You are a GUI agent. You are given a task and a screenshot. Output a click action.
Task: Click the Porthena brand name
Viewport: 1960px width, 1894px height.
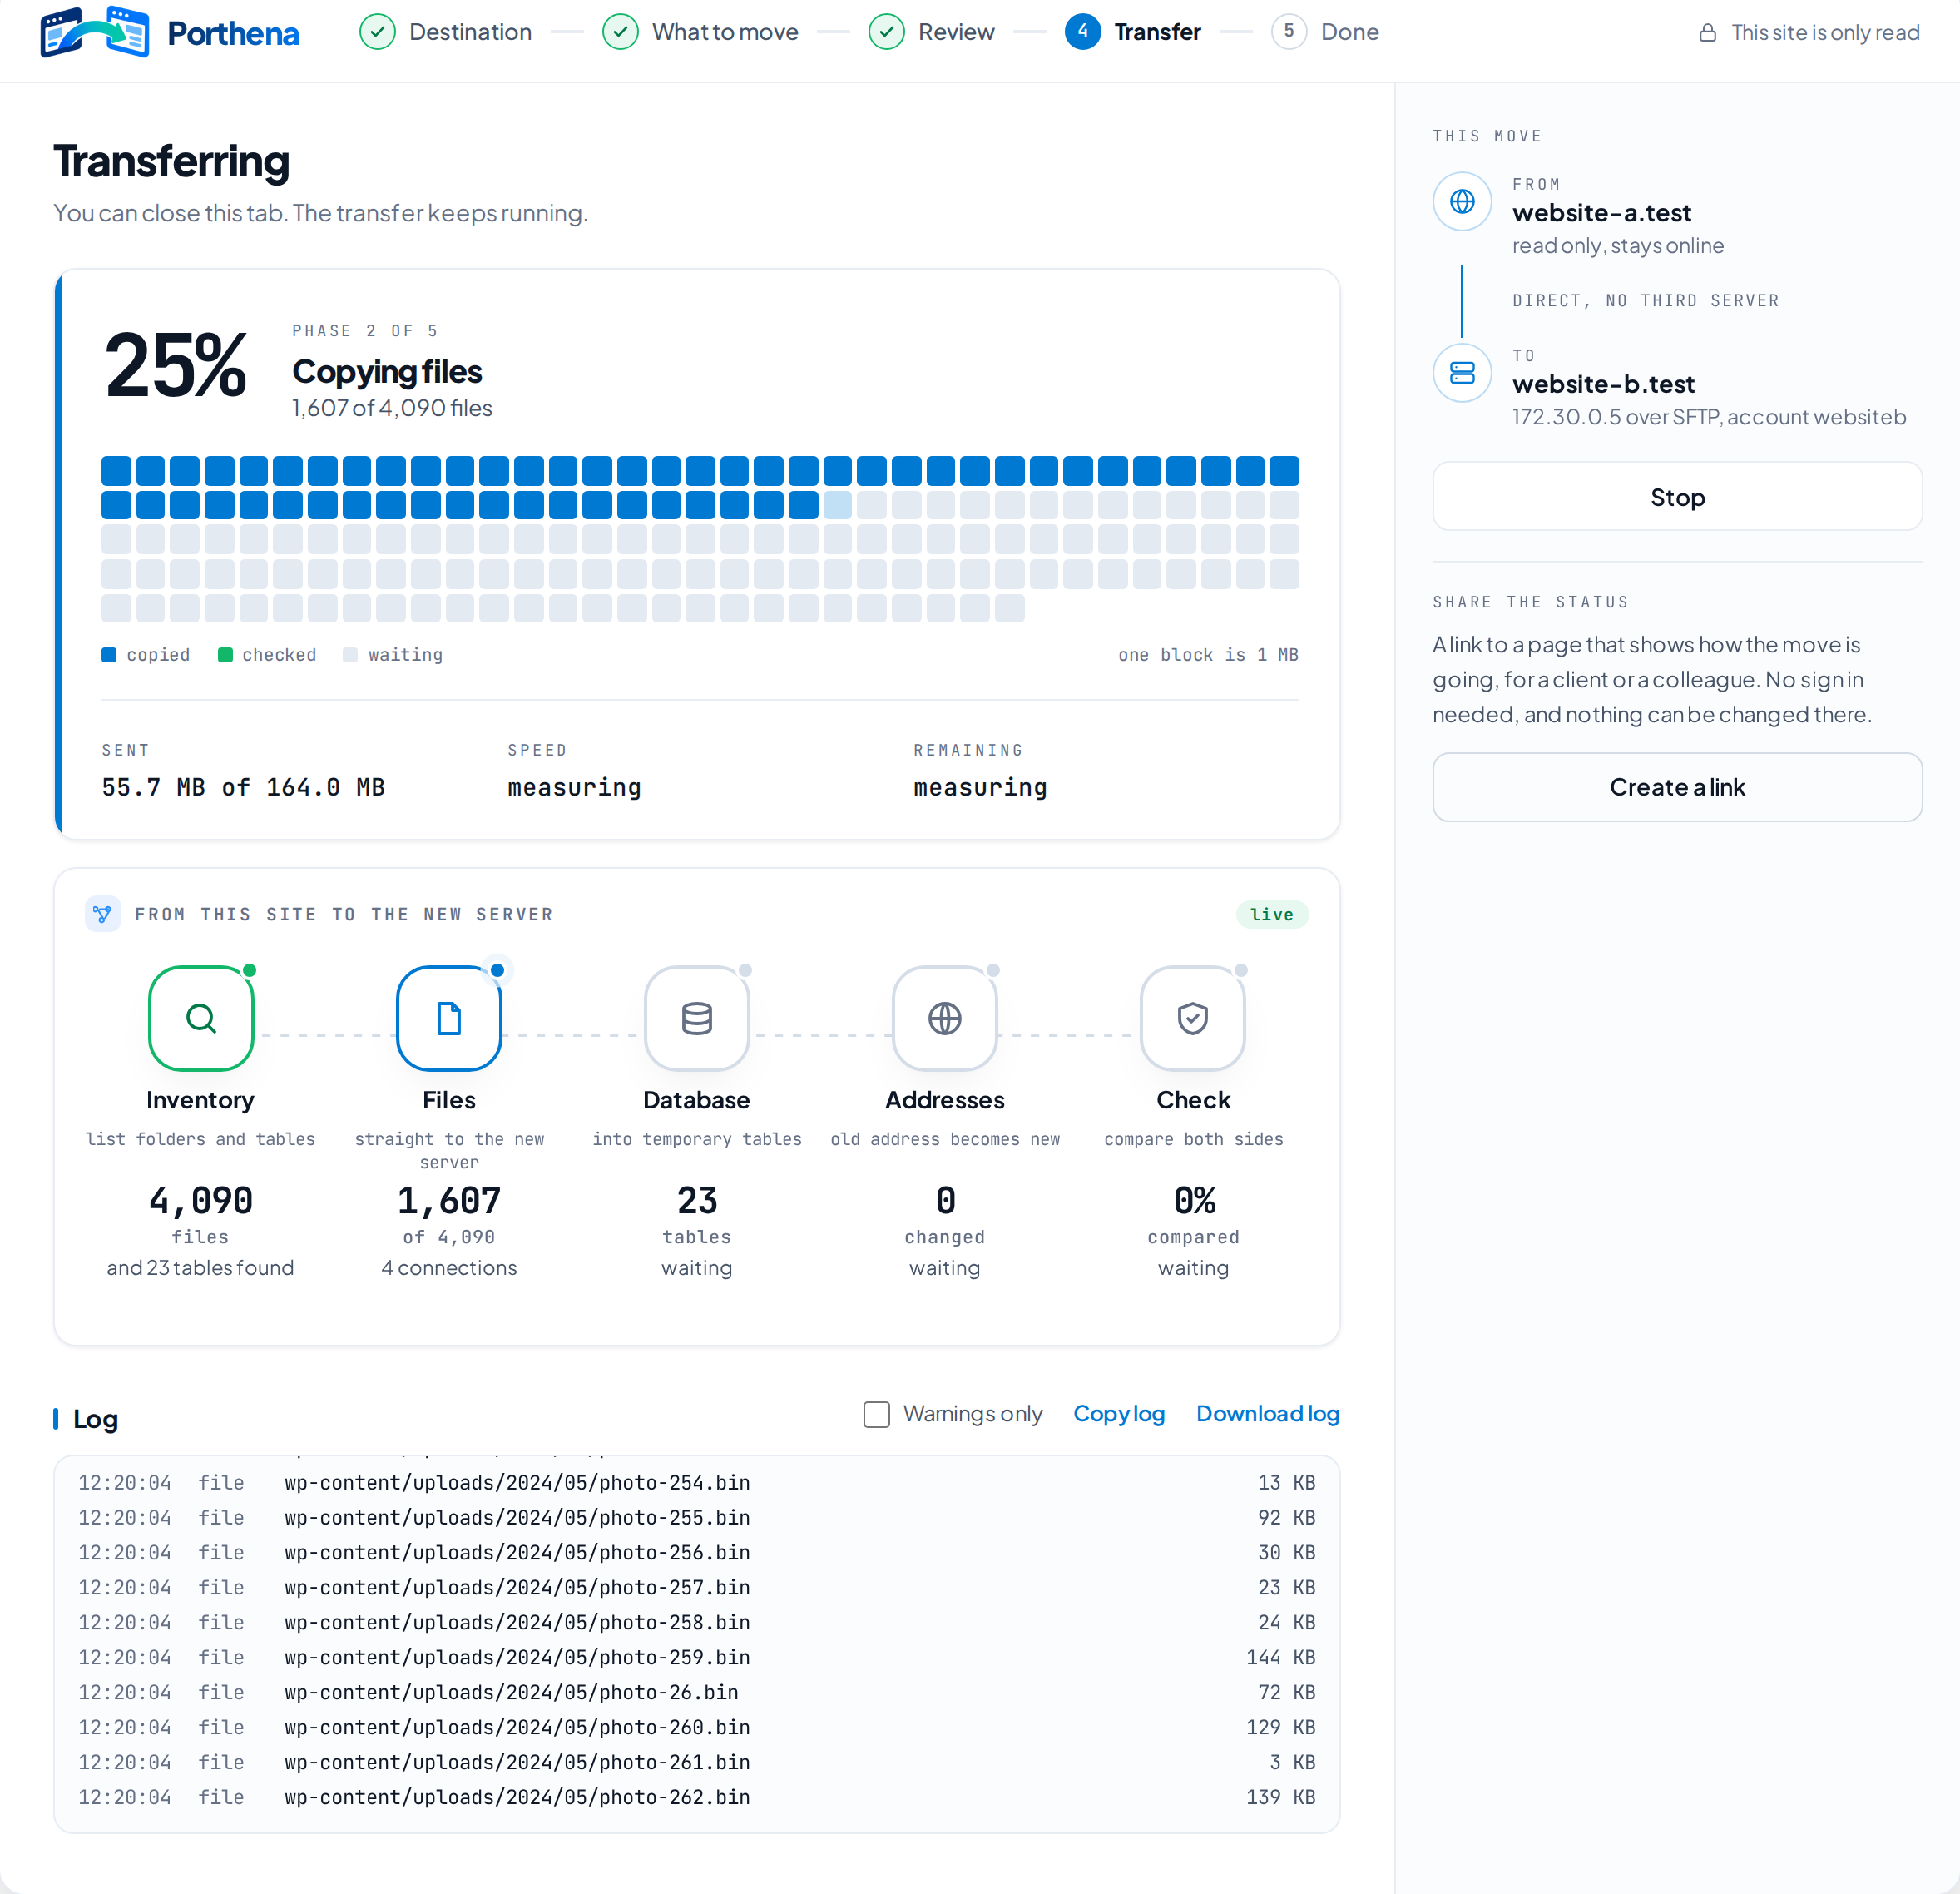233,33
